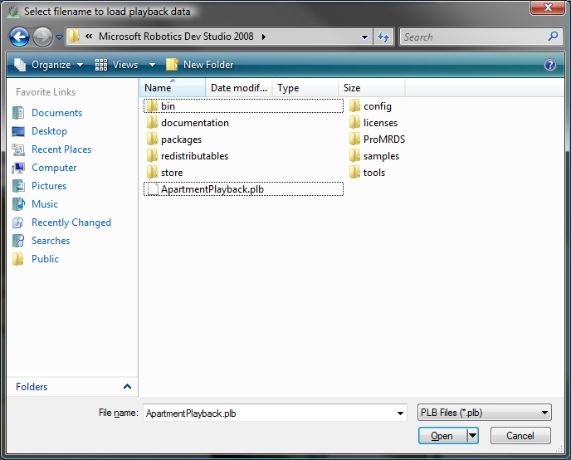The height and width of the screenshot is (460, 571).
Task: Open Music favorite link
Action: pos(45,204)
